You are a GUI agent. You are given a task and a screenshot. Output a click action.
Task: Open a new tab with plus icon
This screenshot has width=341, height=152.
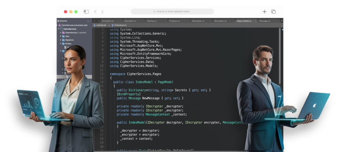[264, 12]
